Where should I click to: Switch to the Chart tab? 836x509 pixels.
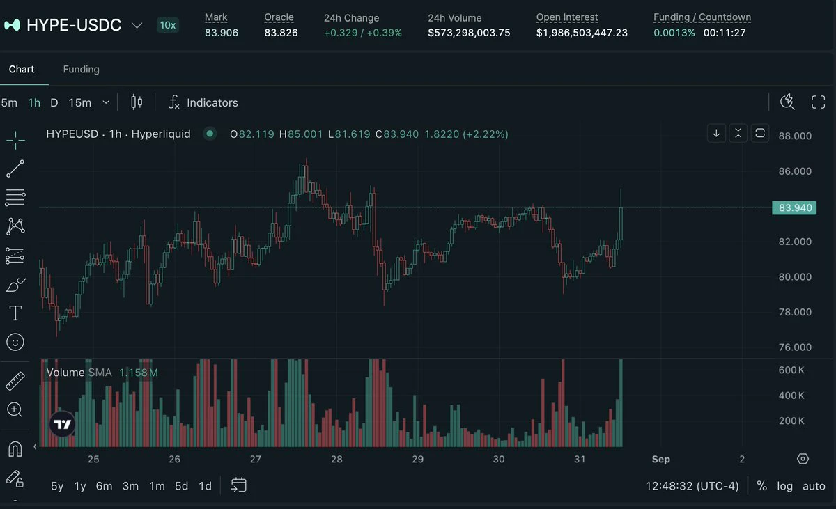pos(22,69)
